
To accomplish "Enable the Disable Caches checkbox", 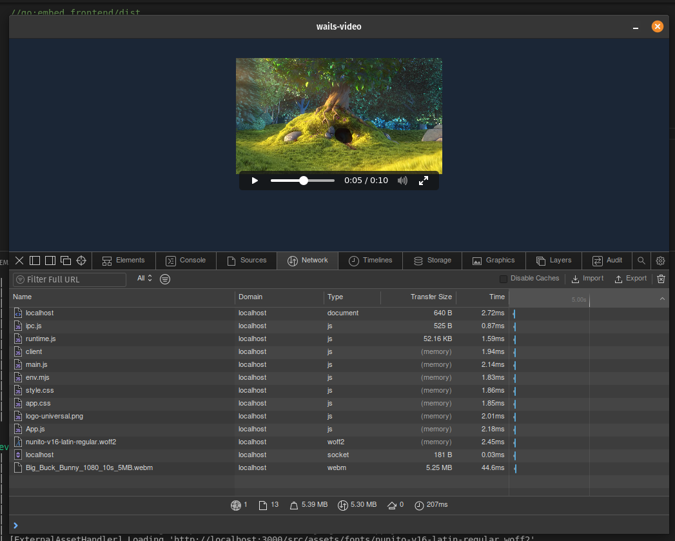I will coord(504,278).
